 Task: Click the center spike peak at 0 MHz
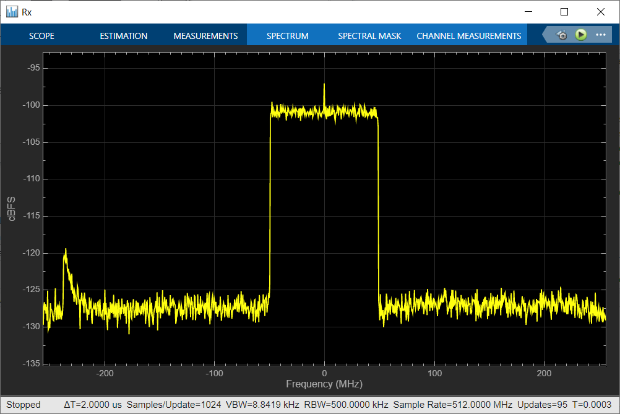324,87
